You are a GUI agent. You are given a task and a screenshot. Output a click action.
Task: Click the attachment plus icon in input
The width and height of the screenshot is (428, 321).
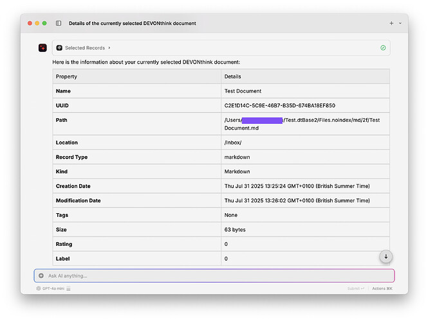41,275
